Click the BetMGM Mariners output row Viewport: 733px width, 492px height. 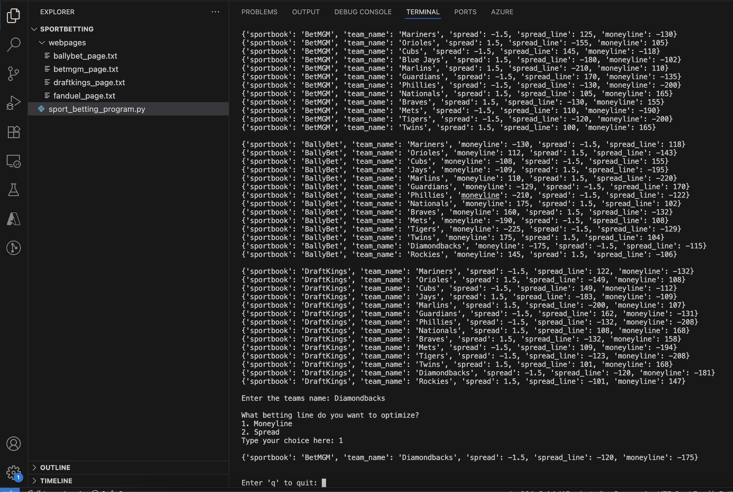coord(459,34)
